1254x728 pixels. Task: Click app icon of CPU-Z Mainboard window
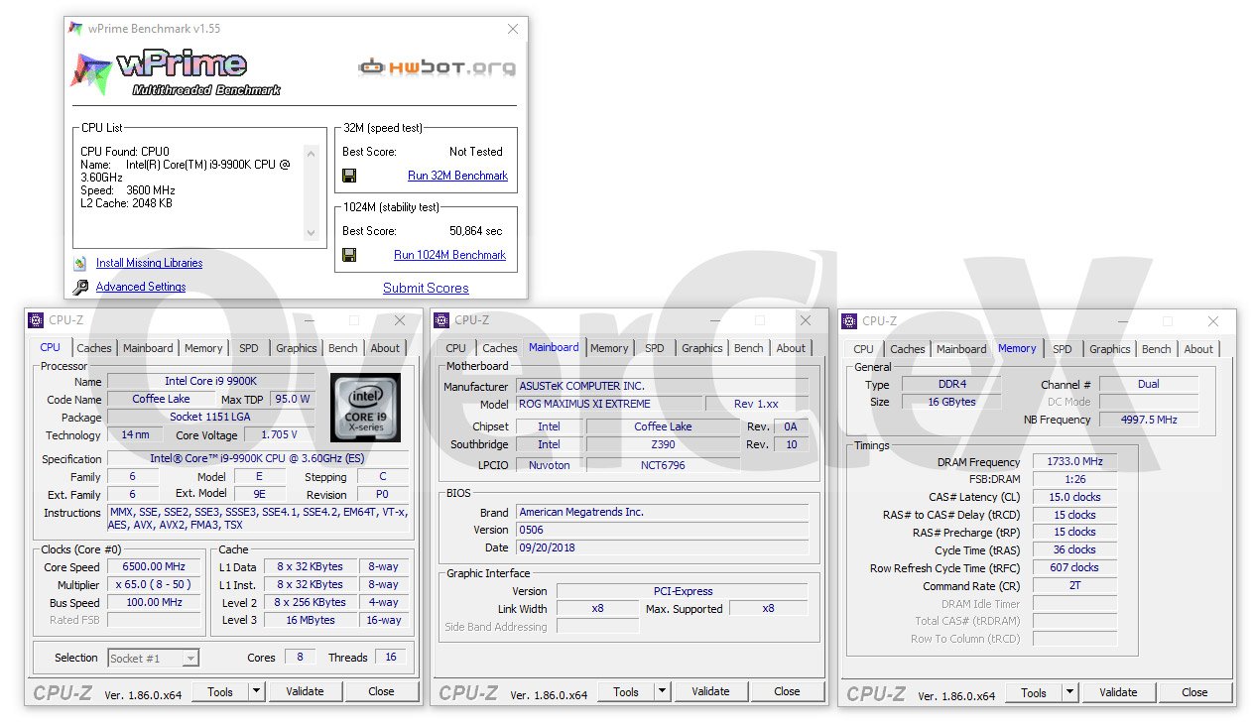(x=442, y=320)
